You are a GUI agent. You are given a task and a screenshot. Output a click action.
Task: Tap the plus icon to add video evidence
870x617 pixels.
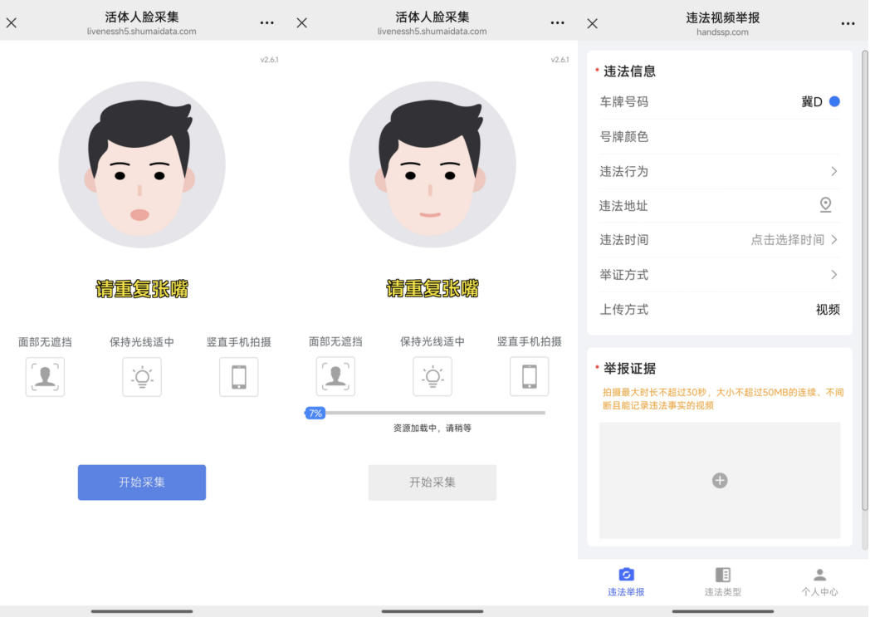click(x=720, y=481)
